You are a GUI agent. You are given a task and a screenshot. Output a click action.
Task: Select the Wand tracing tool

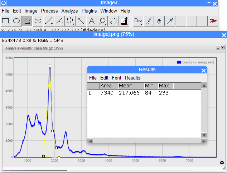pyautogui.click(x=81, y=21)
